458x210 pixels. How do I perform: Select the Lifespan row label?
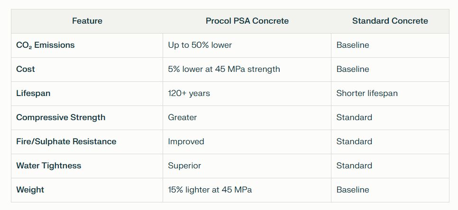tap(33, 93)
